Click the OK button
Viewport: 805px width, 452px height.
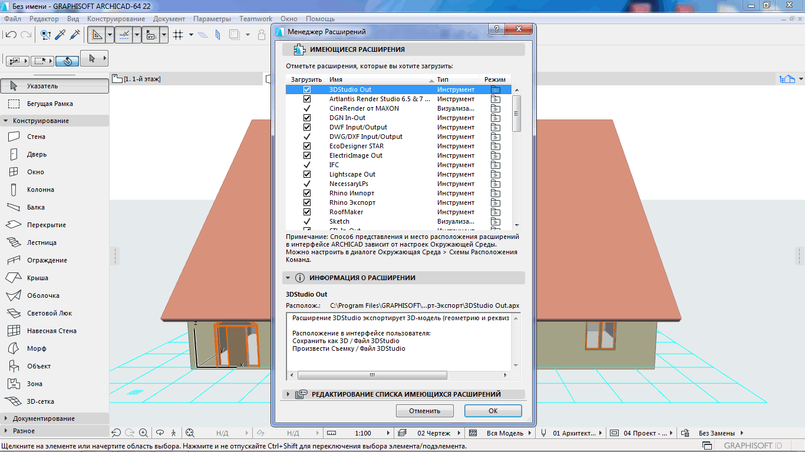pos(493,411)
